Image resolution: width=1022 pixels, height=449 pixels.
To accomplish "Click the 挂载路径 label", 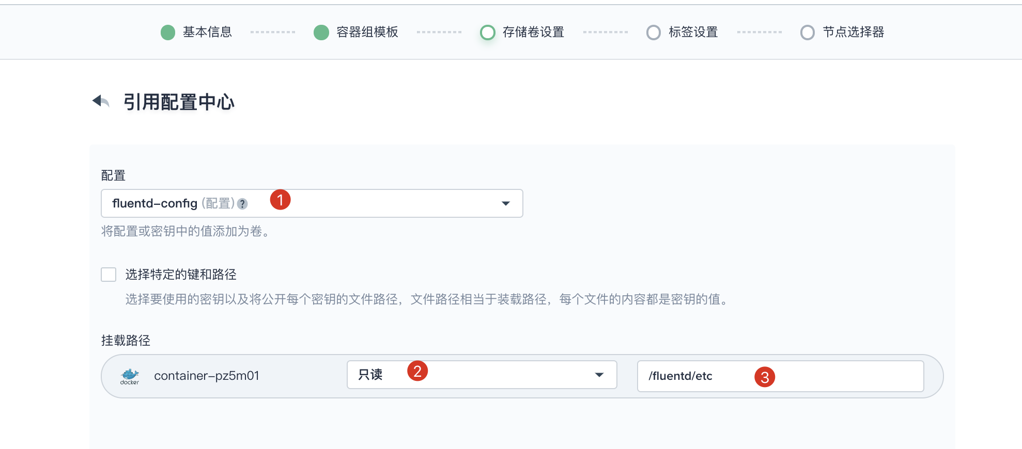I will point(126,341).
